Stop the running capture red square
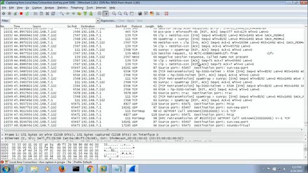 [x=21, y=13]
